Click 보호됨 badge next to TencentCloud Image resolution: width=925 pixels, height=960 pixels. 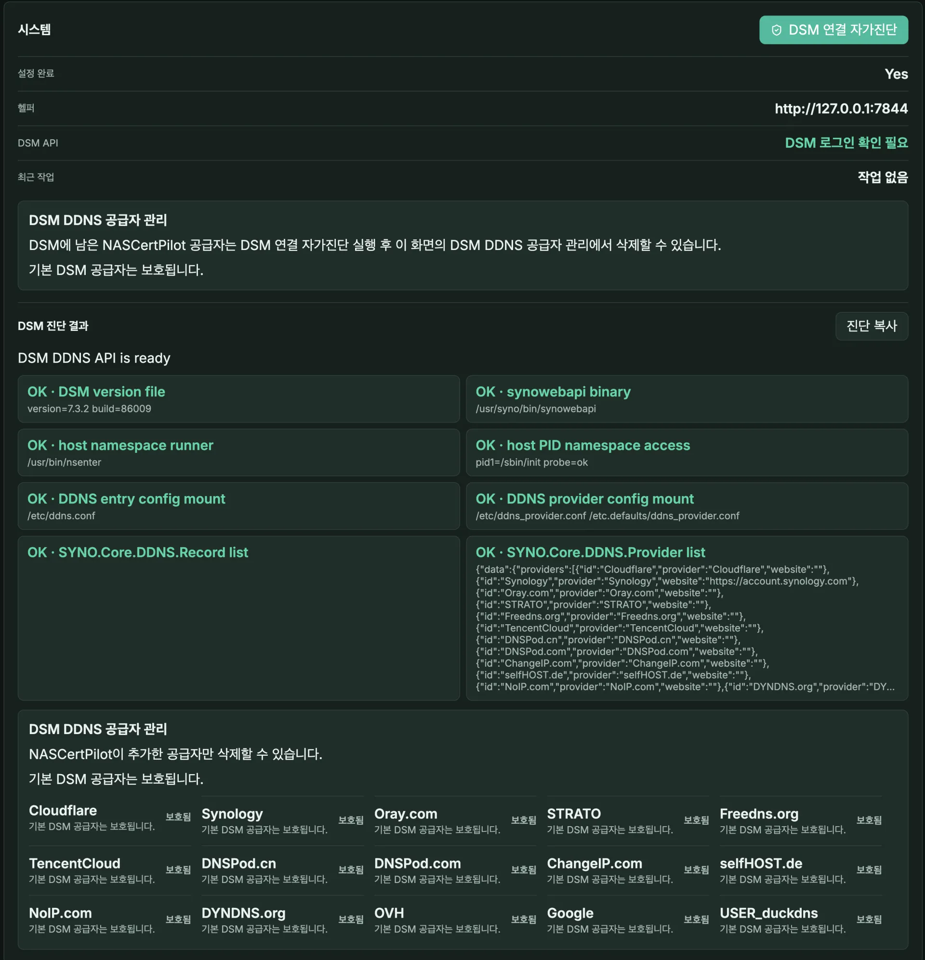click(178, 870)
